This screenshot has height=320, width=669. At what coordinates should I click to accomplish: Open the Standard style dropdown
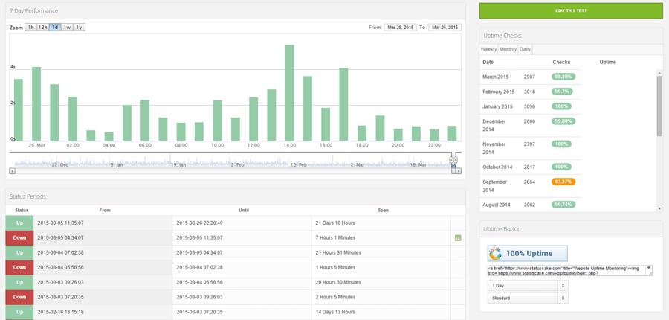click(528, 298)
